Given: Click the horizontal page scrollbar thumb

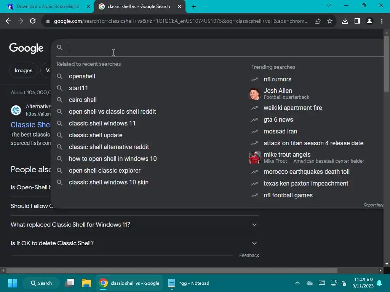Looking at the screenshot, I should (172, 270).
